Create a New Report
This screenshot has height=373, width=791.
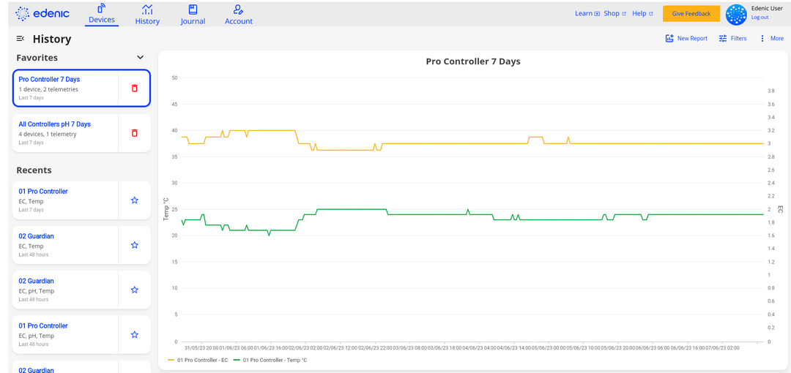click(x=686, y=39)
